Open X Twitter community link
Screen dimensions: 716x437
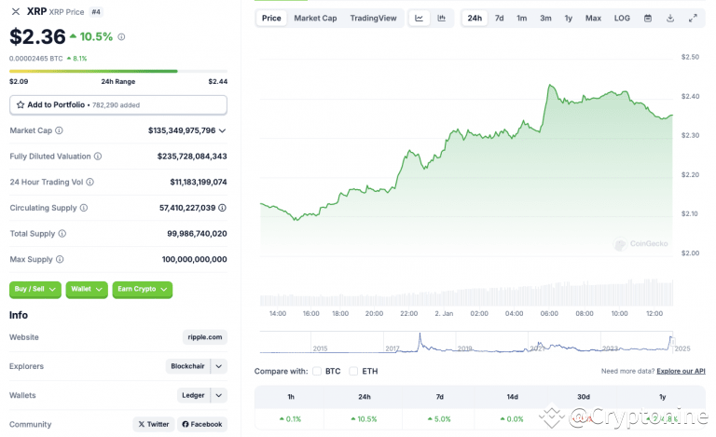pos(154,424)
